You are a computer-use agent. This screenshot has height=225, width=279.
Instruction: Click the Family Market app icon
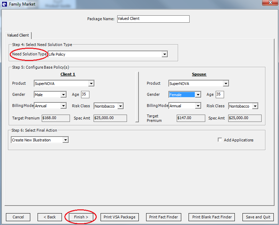click(4, 4)
